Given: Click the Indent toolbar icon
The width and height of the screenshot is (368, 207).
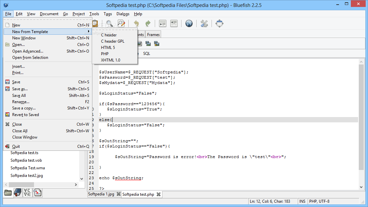Looking at the screenshot, I should 174,23.
